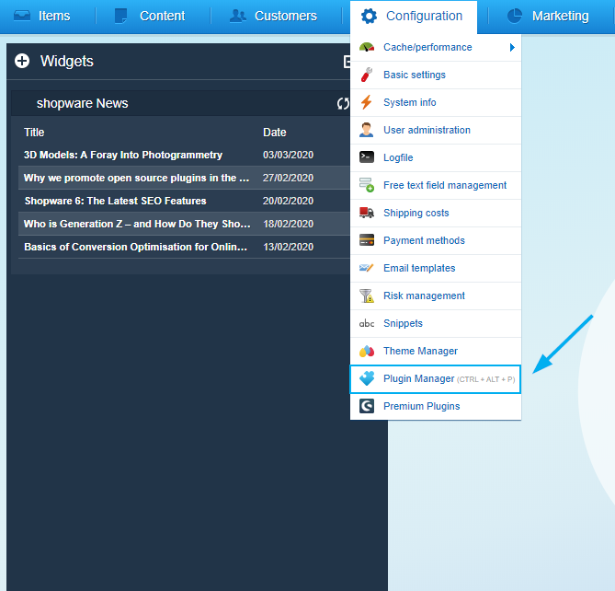Click the Theme Manager color drops icon
The image size is (615, 591).
366,351
